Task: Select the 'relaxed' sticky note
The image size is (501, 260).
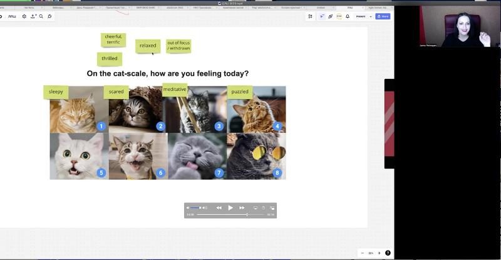Action: pos(148,46)
